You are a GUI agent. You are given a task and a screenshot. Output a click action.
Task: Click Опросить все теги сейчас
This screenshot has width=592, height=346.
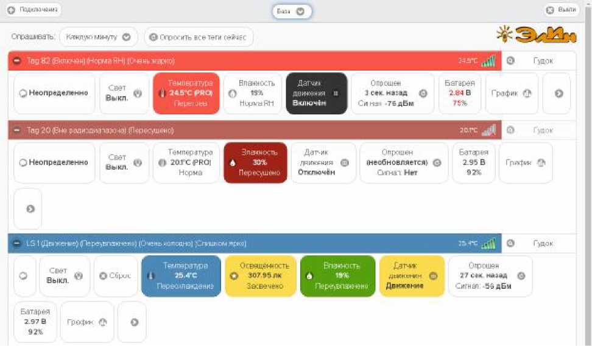(x=199, y=37)
